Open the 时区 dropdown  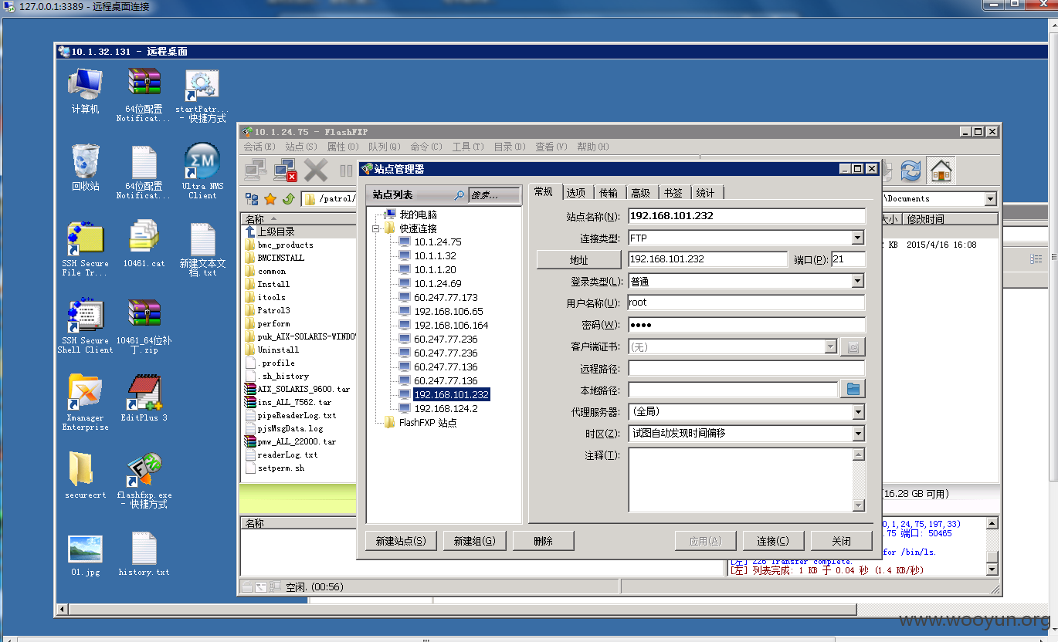click(857, 434)
